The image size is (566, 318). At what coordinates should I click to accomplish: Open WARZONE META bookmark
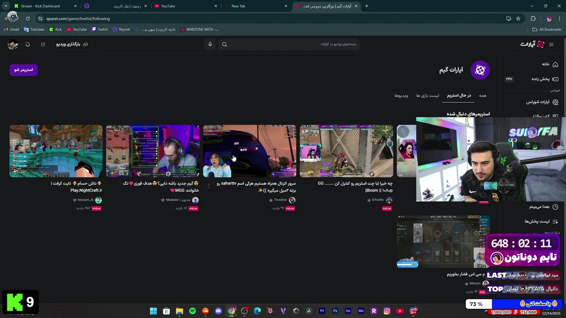(199, 30)
